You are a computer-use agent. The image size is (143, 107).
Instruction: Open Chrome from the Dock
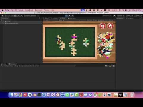[20, 95]
